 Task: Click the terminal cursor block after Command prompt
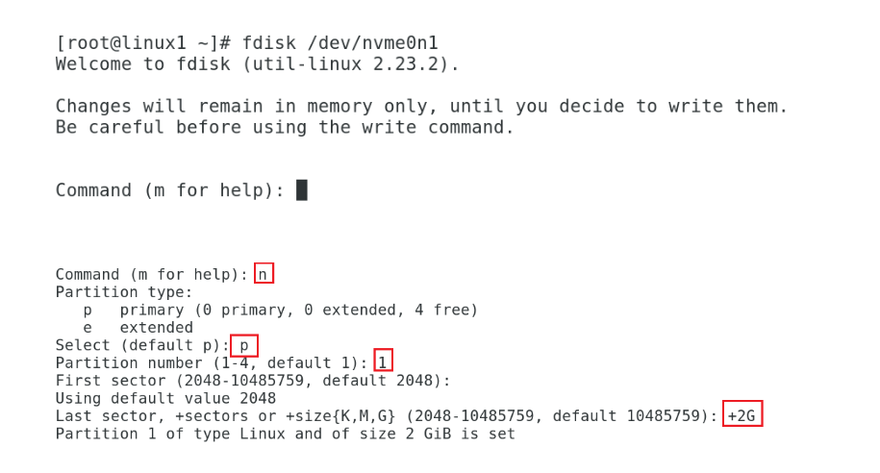pos(301,190)
